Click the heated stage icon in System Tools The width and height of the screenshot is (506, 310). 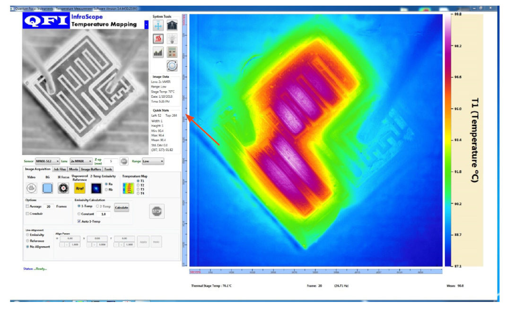coord(158,39)
